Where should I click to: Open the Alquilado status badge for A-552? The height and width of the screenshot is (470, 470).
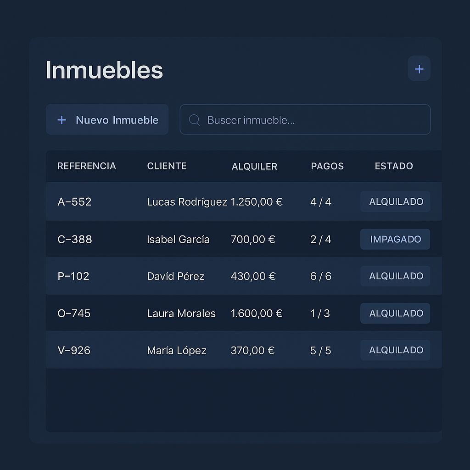pyautogui.click(x=395, y=201)
